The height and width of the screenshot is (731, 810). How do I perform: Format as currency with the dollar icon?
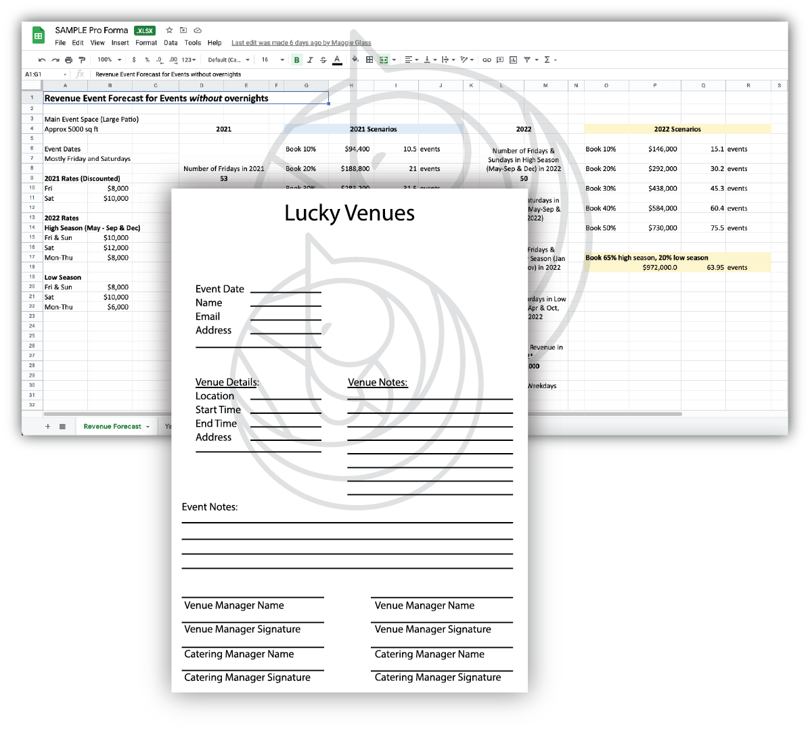(134, 60)
